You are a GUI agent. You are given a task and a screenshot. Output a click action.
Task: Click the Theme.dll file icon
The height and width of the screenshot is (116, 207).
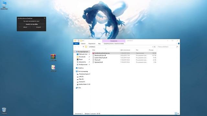pos(93,60)
